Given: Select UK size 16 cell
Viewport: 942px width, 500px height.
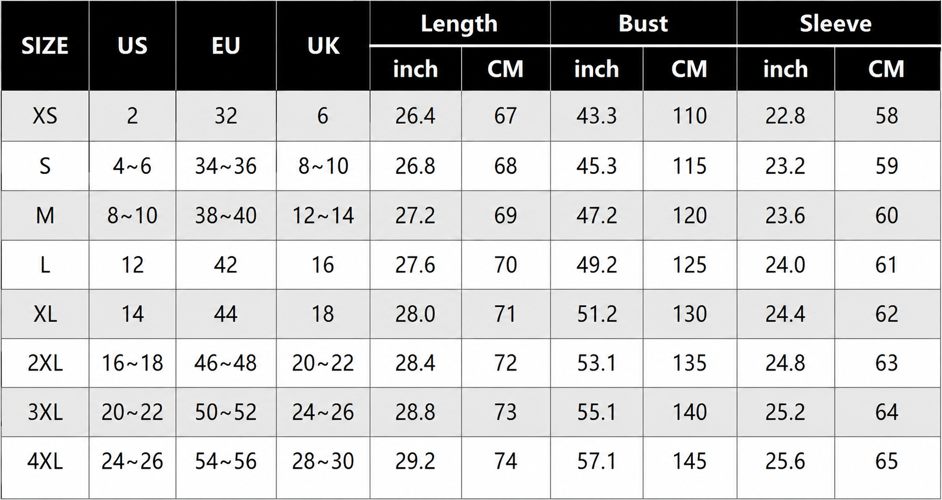Looking at the screenshot, I should pos(323,265).
